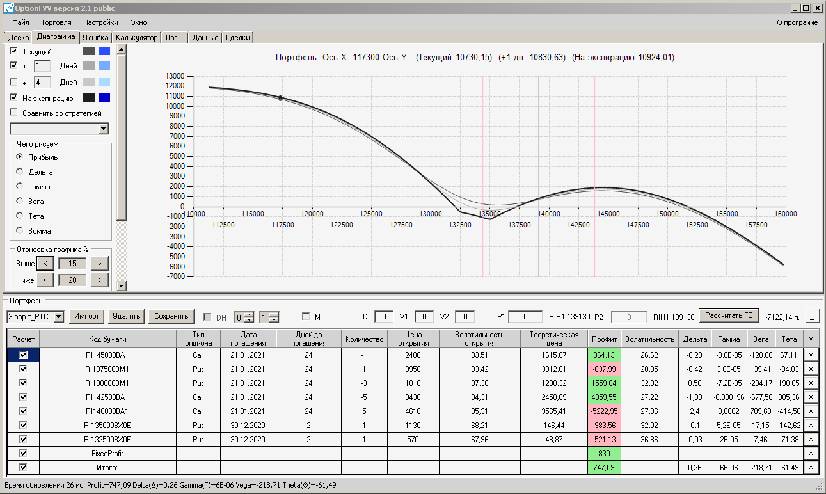Open the Калькулятор tab

[136, 38]
